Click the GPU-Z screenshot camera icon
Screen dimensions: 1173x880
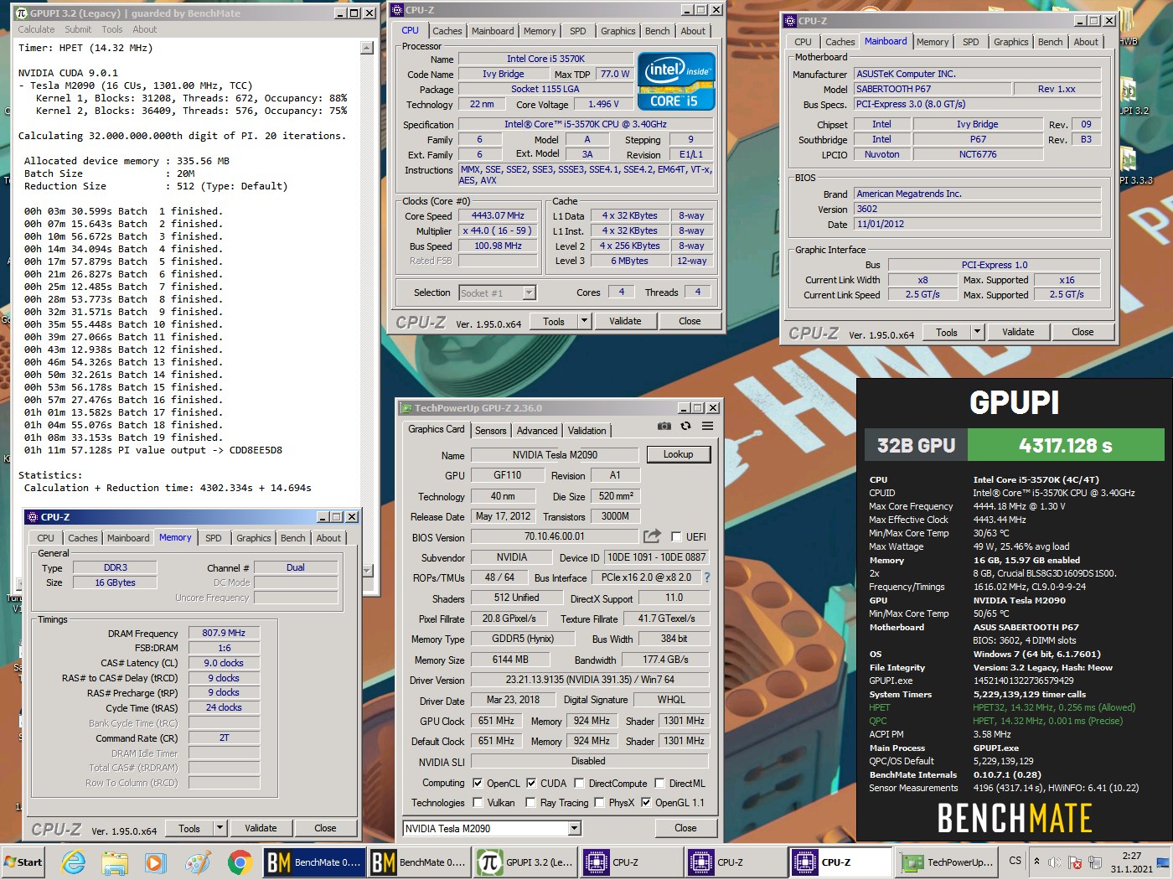(664, 426)
